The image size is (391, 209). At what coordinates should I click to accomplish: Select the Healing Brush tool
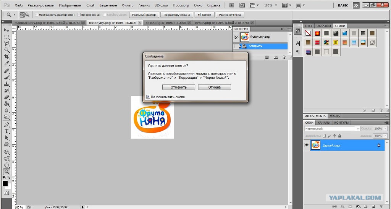[6, 71]
